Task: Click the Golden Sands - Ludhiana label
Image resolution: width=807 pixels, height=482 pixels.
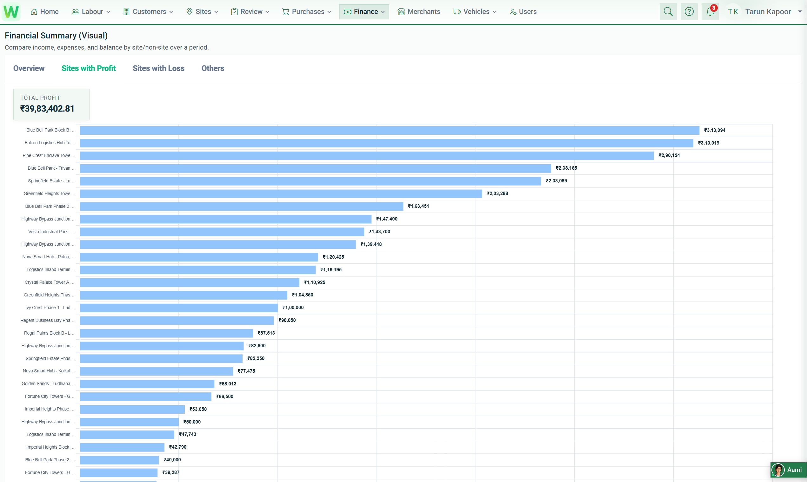Action: pos(48,384)
